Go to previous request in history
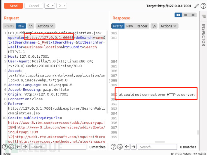Viewport: 207px width, 155px height. point(48,6)
